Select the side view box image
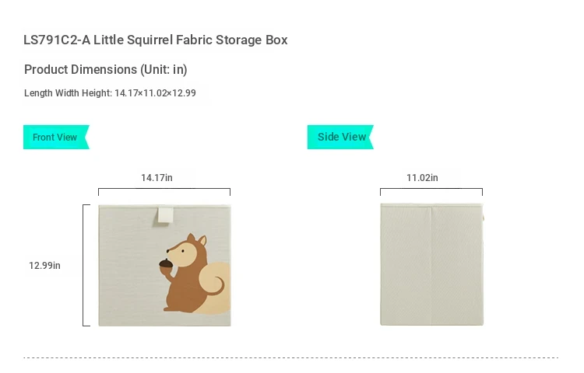Screen dimensions: 584x373 (431, 264)
